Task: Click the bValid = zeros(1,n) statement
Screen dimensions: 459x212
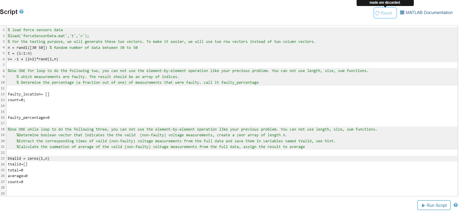Action: pyautogui.click(x=29, y=158)
